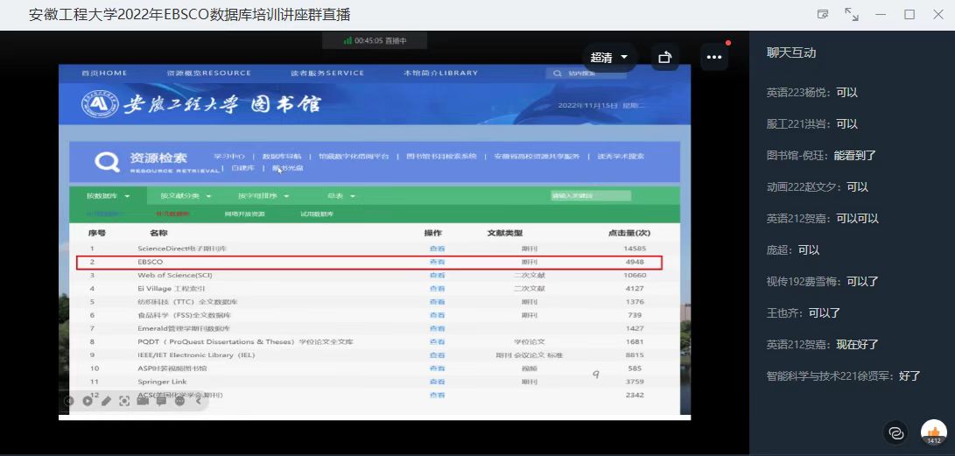Image resolution: width=955 pixels, height=456 pixels.
Task: Open the 超清 video quality dropdown
Action: (609, 58)
